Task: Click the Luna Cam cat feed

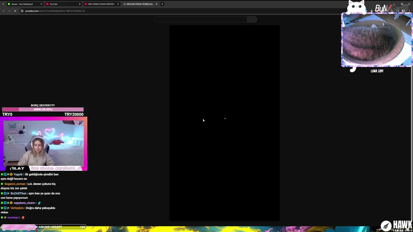Action: pos(377,40)
